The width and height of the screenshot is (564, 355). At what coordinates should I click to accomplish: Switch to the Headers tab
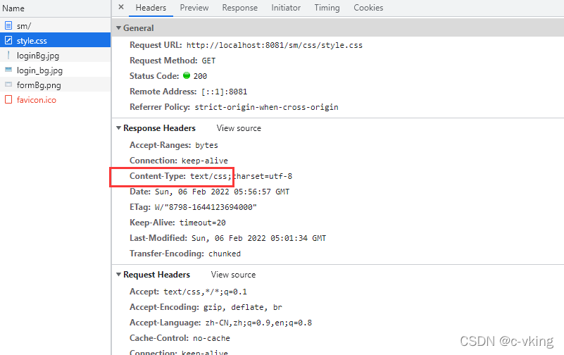(x=151, y=8)
